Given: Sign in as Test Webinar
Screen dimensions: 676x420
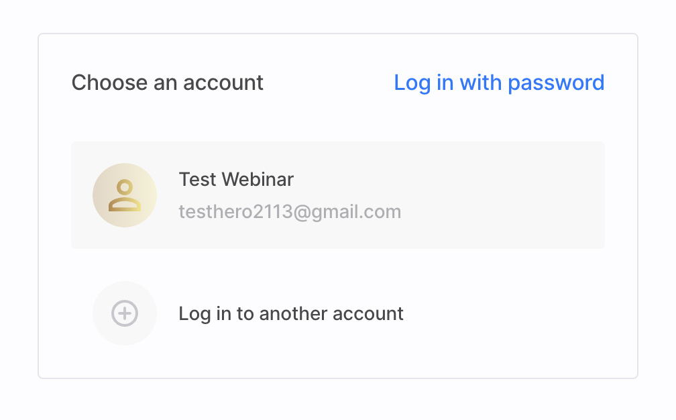Looking at the screenshot, I should 338,195.
